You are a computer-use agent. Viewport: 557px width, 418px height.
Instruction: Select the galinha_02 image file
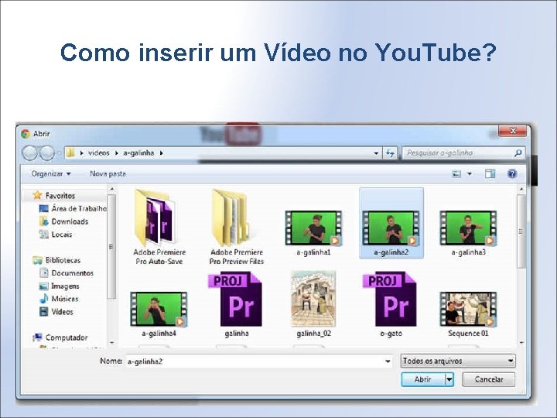[x=313, y=305]
